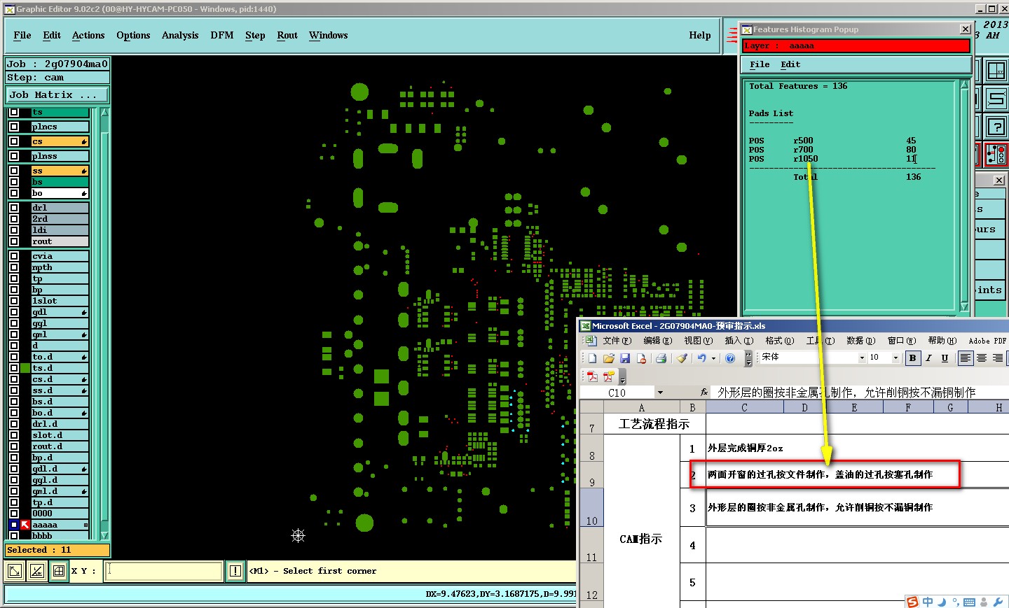Toggle checkbox for layer aaaaa
Image resolution: width=1009 pixels, height=608 pixels.
pyautogui.click(x=14, y=525)
